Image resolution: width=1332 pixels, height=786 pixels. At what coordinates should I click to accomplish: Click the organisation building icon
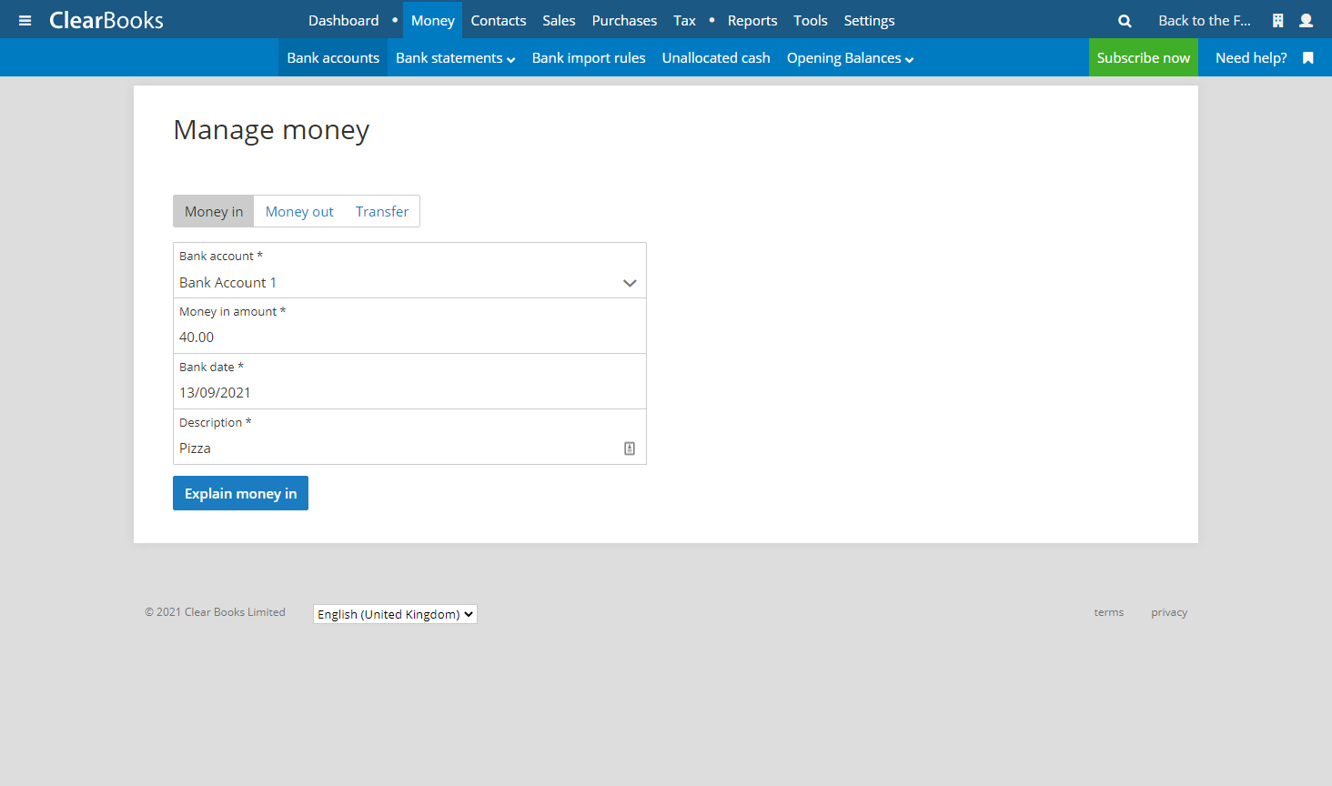click(1277, 20)
